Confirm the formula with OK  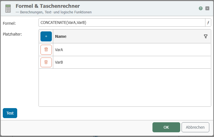tap(166, 127)
